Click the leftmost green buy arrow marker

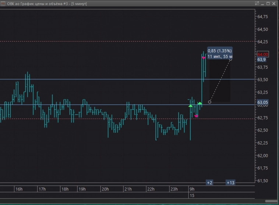(x=190, y=106)
